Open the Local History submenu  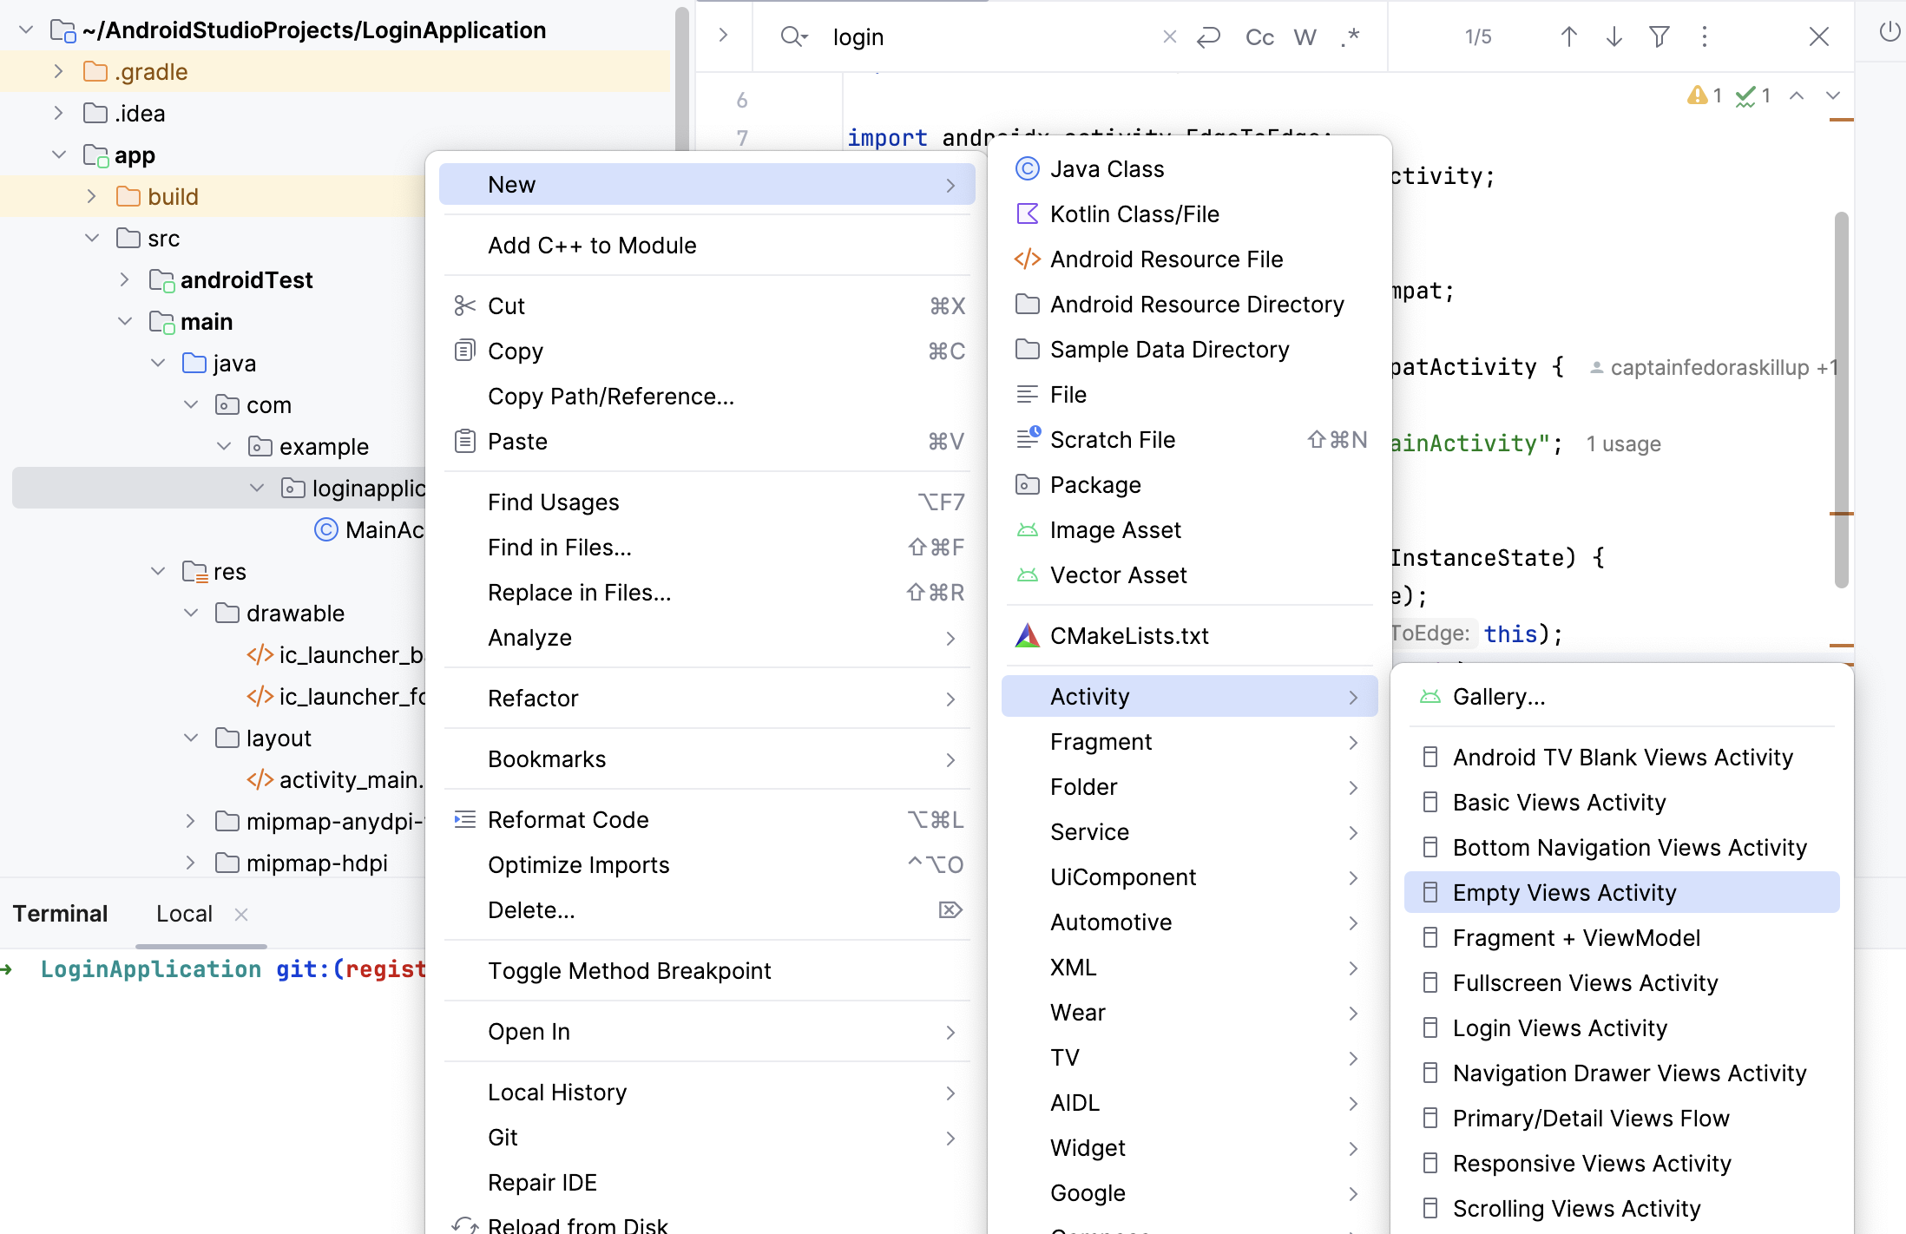(707, 1092)
